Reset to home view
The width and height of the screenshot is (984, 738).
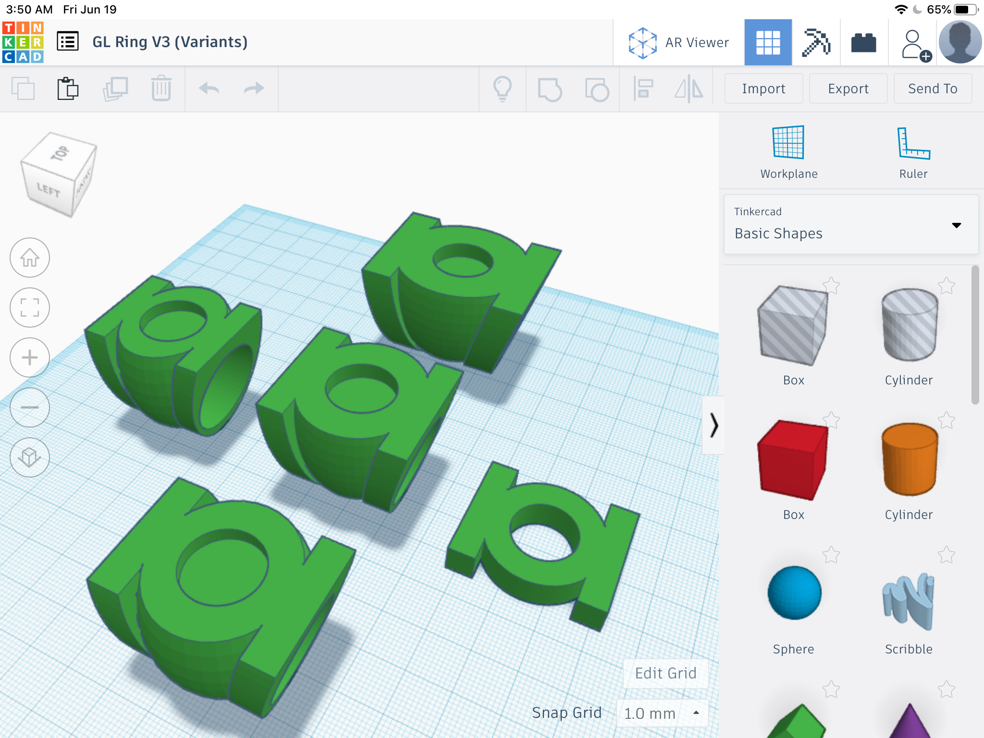[x=30, y=258]
